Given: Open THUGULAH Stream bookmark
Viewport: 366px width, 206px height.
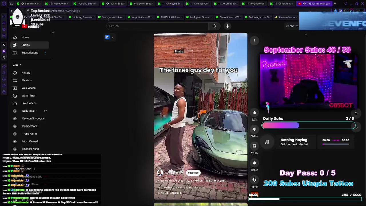Looking at the screenshot, I should 169,17.
